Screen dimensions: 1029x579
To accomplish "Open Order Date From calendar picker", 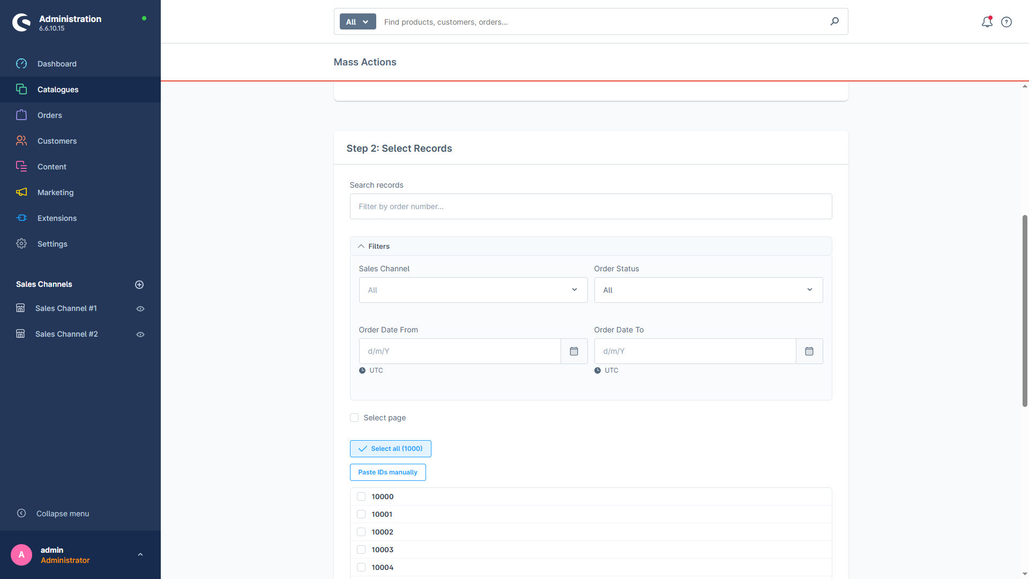I will tap(574, 351).
